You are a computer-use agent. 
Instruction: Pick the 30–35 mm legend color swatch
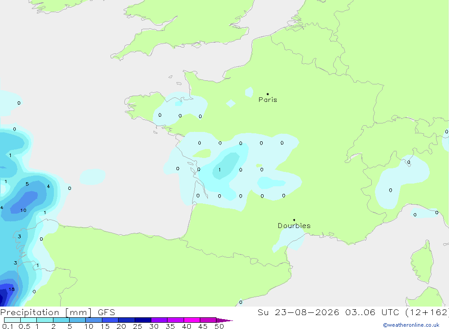pyautogui.click(x=159, y=320)
